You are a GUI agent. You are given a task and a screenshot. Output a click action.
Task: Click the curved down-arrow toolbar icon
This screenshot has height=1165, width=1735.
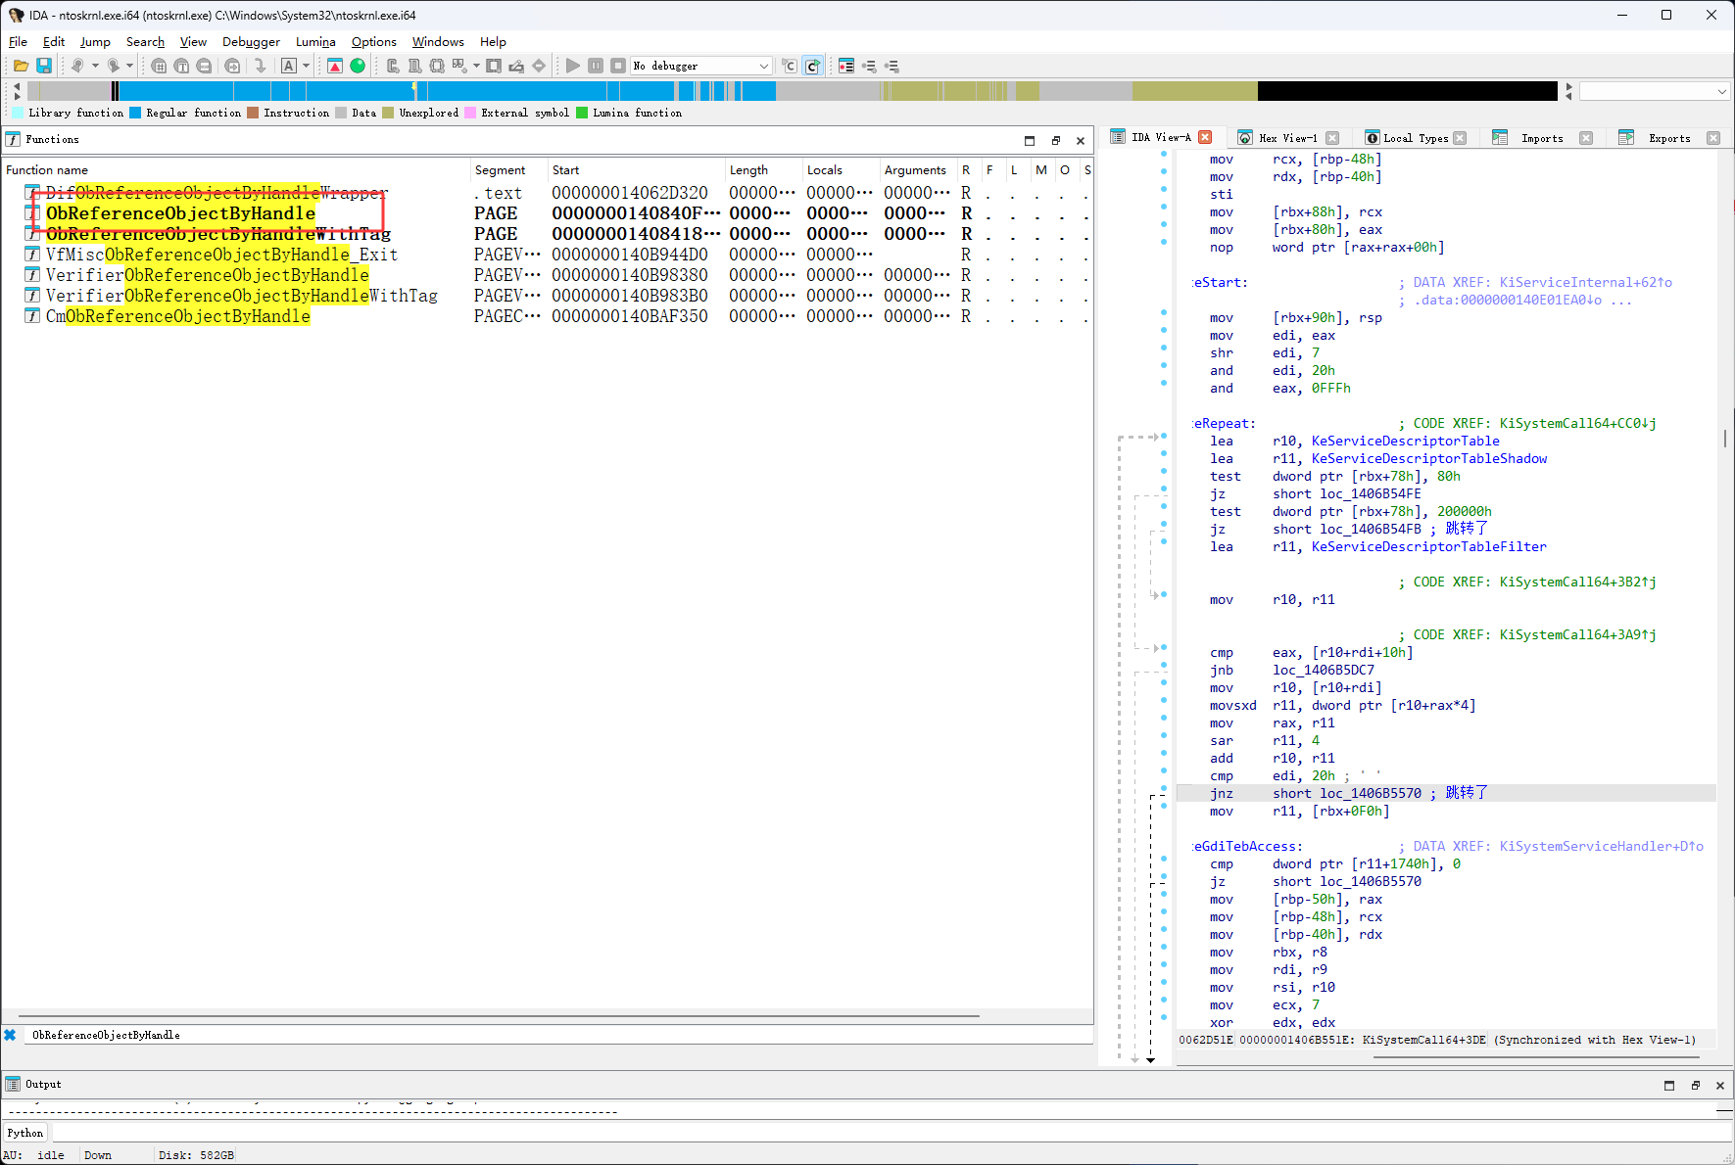(x=260, y=66)
